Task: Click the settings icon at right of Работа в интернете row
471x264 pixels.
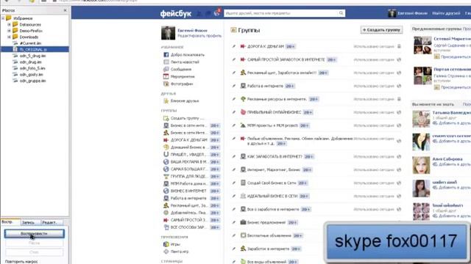Action: click(399, 86)
